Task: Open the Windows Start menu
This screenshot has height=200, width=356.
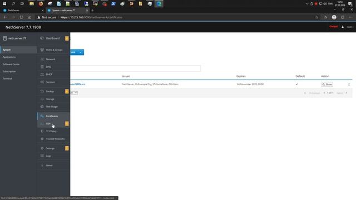Action: coord(4,4)
